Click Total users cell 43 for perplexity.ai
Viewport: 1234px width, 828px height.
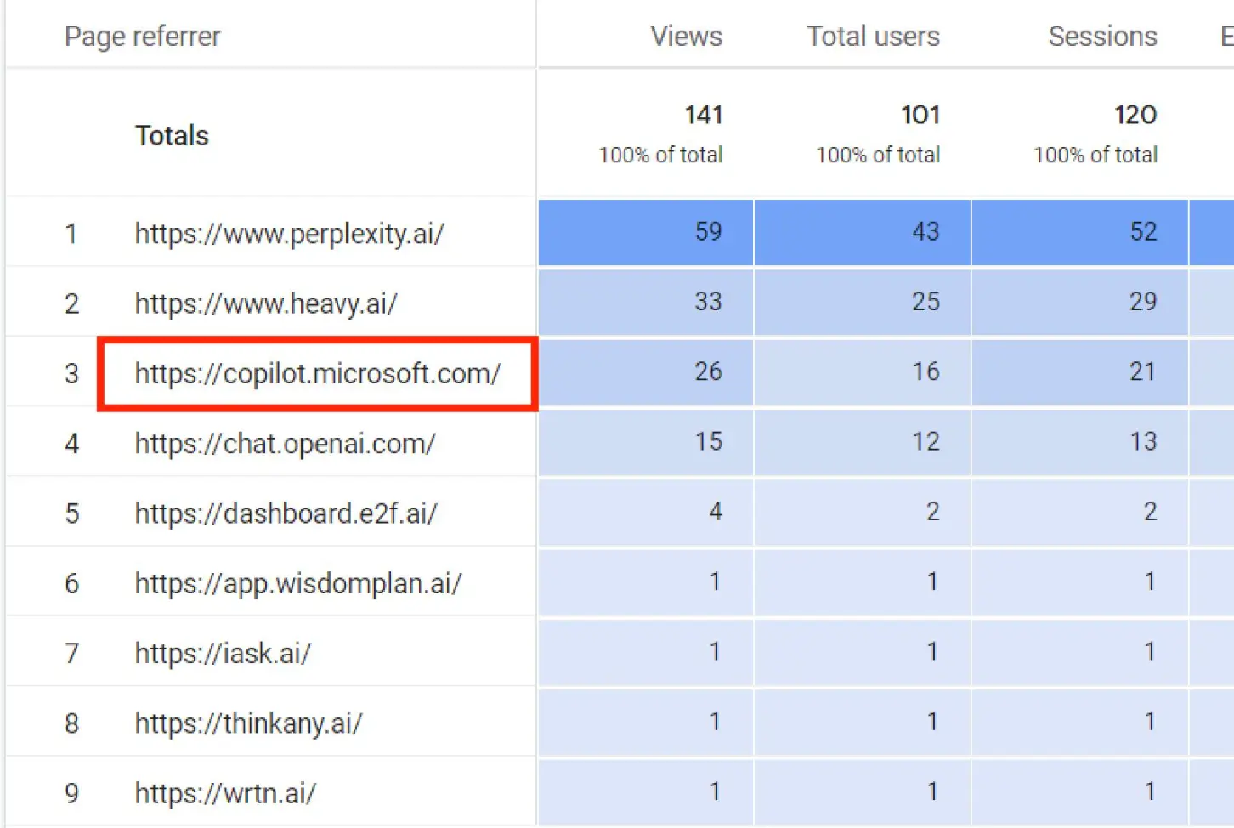pyautogui.click(x=863, y=232)
